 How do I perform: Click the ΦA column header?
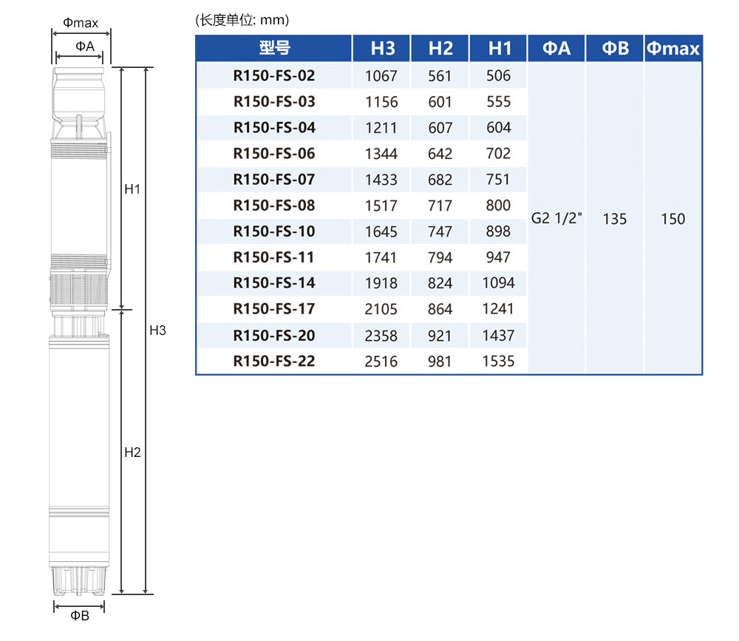[556, 49]
